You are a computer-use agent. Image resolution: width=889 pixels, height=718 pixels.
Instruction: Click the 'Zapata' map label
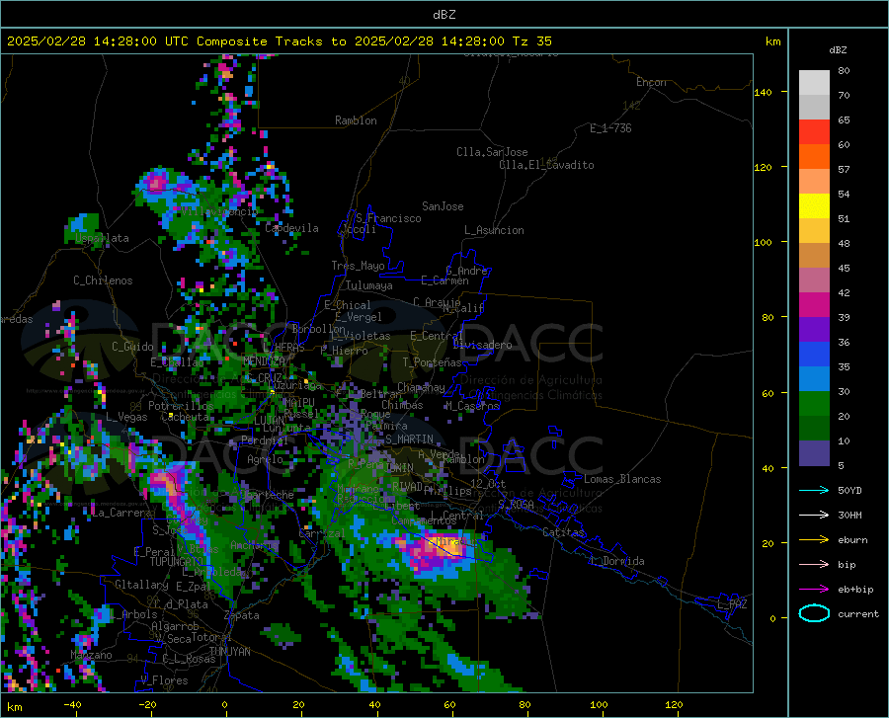tap(242, 615)
